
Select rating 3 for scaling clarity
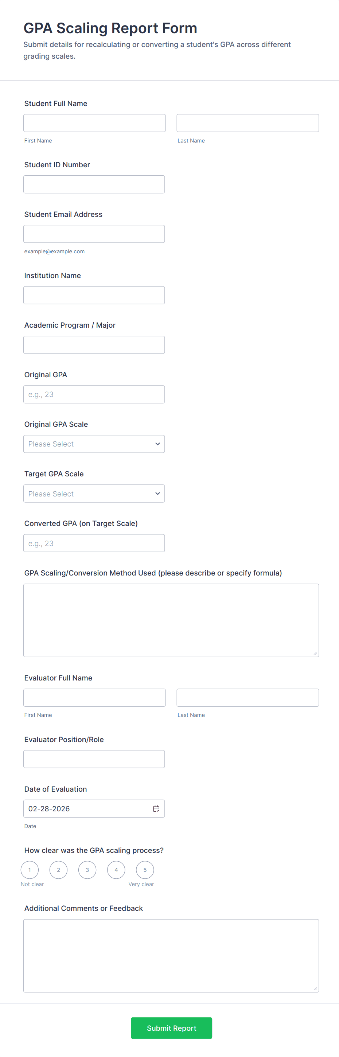87,870
